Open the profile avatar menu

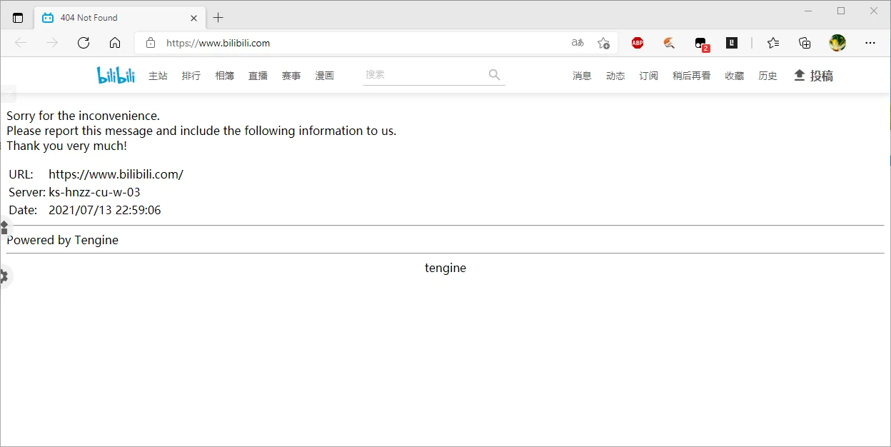(x=837, y=43)
